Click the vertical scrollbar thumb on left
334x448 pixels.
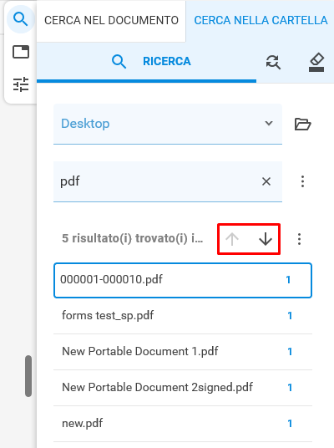pos(28,376)
